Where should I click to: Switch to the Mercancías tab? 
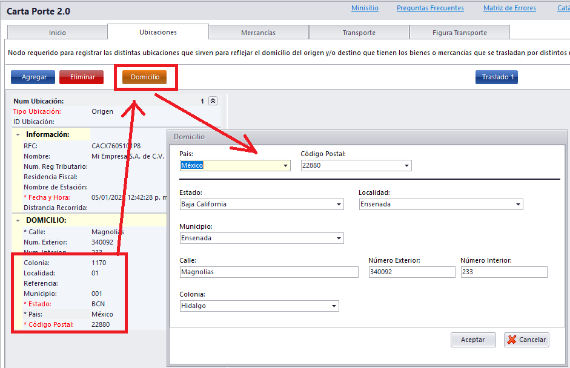pos(258,33)
